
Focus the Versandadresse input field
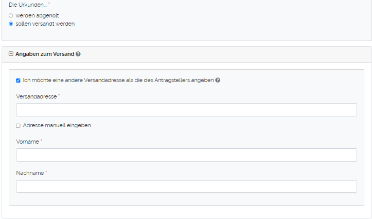[x=186, y=110]
